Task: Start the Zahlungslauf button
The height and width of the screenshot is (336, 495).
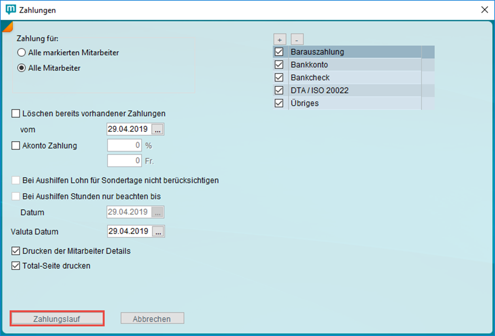Action: coord(57,319)
